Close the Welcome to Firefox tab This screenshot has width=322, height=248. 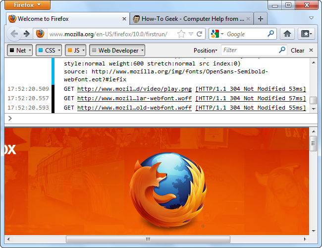coord(124,19)
